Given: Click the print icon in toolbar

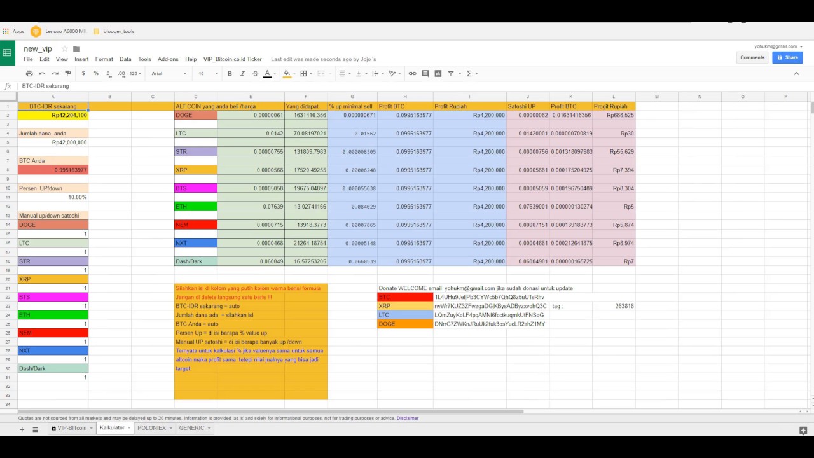Looking at the screenshot, I should tap(29, 74).
